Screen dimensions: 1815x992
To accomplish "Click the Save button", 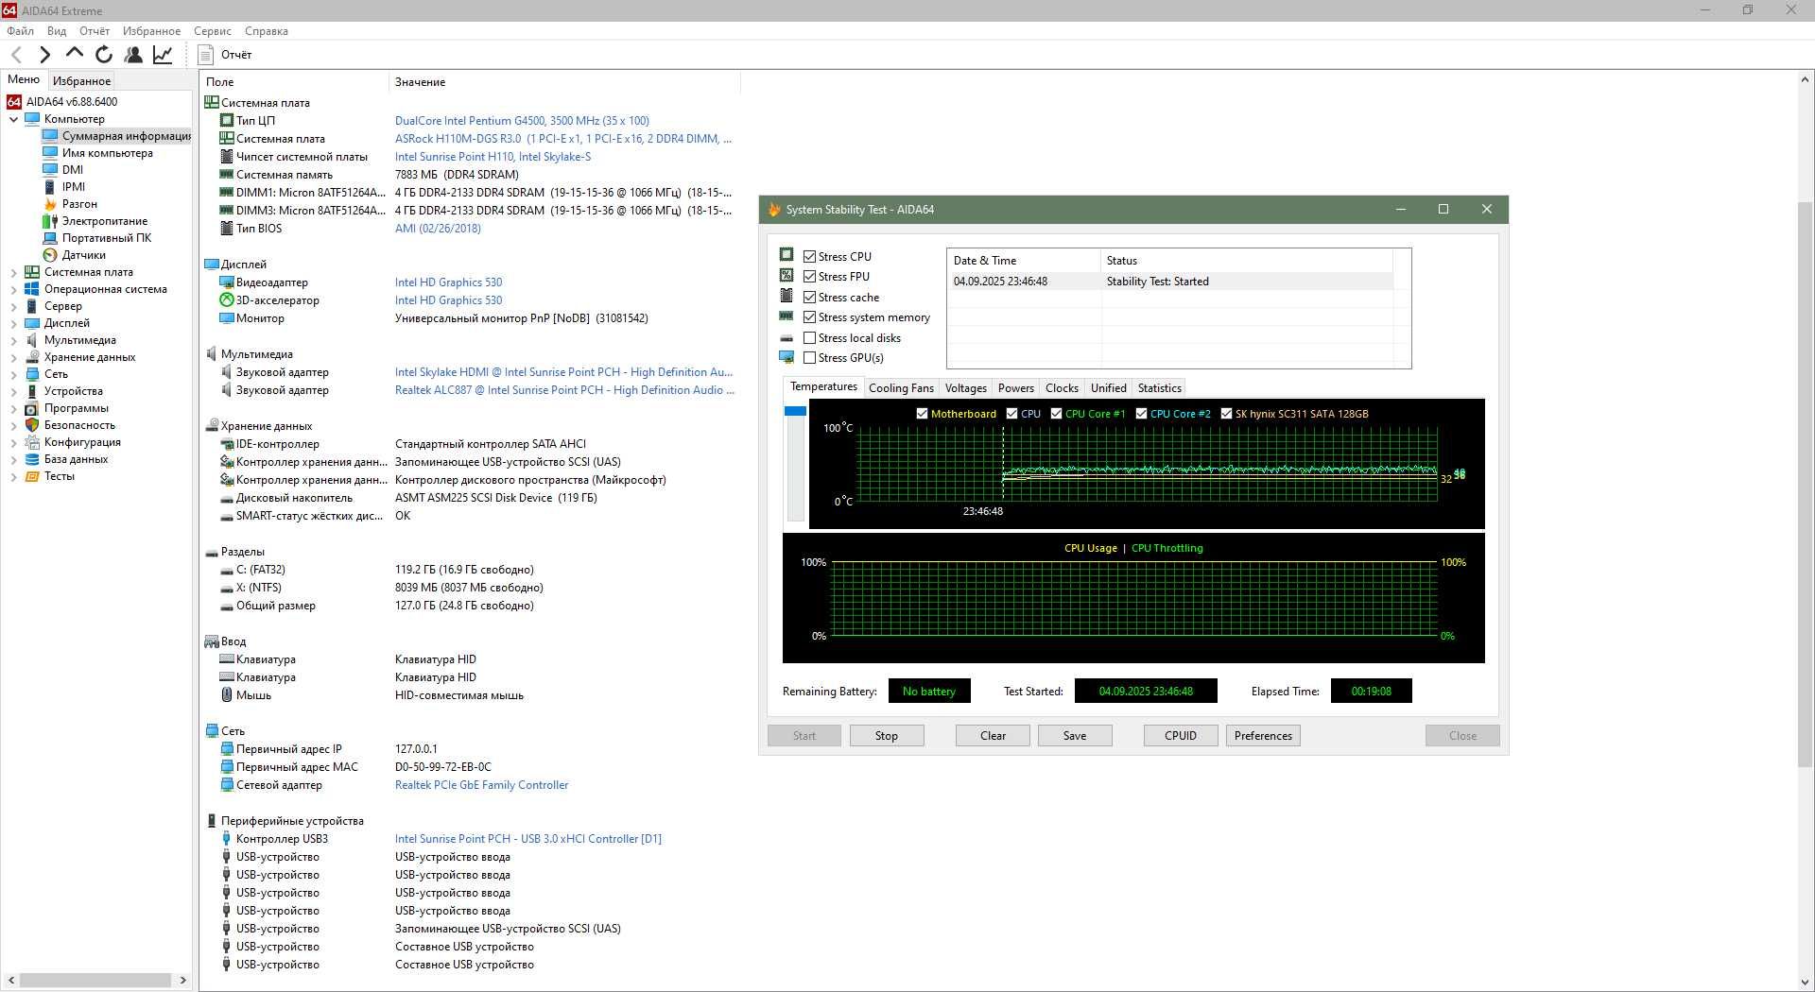I will click(x=1075, y=736).
